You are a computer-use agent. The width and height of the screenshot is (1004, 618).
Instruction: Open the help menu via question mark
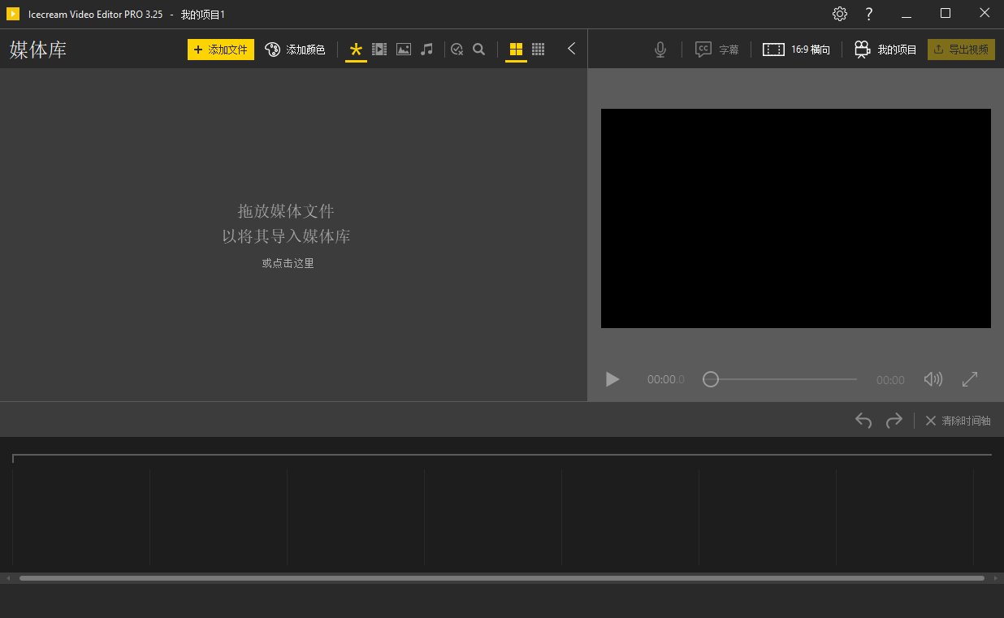[868, 14]
